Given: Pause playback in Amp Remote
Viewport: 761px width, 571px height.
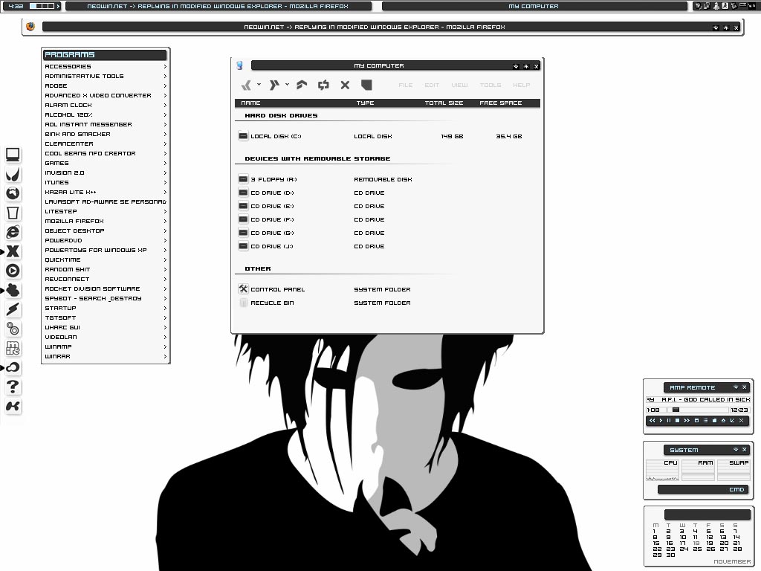Looking at the screenshot, I should (669, 421).
